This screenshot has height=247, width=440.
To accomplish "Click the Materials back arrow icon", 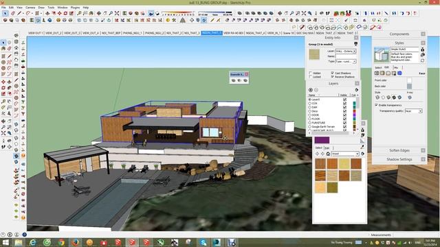I will (318, 154).
